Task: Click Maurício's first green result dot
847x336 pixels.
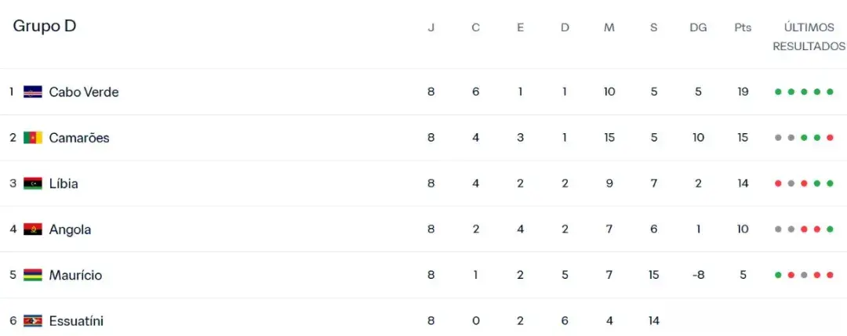Action: point(778,275)
